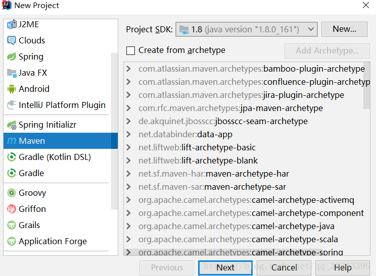The width and height of the screenshot is (376, 276).
Task: Click the Android robot icon
Action: pos(12,89)
